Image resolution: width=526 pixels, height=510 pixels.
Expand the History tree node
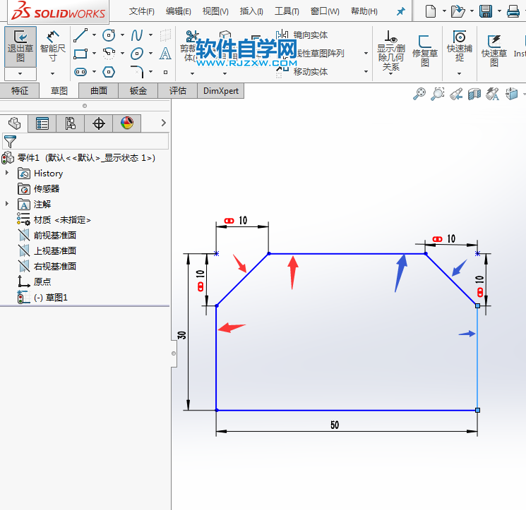click(x=7, y=173)
